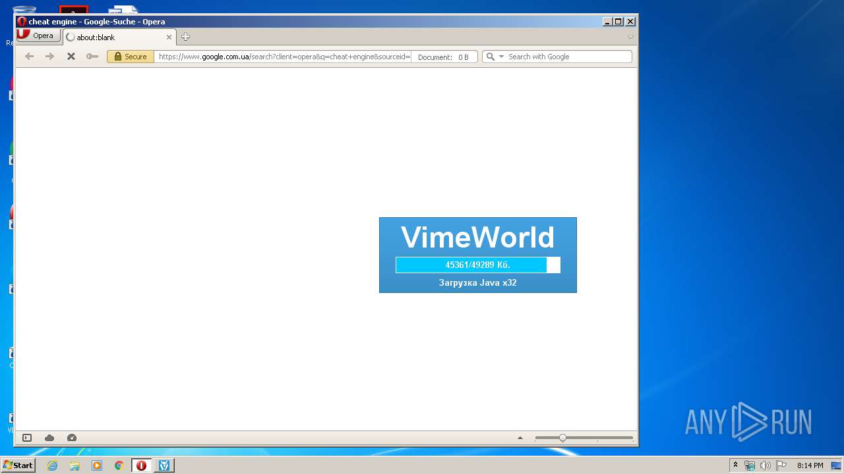844x474 pixels.
Task: Open password manager key icon
Action: pyautogui.click(x=92, y=57)
